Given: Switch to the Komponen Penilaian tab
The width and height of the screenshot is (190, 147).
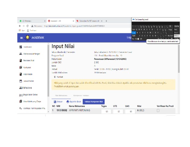Looking at the screenshot, I should pyautogui.click(x=81, y=95).
